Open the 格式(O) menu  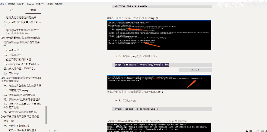pyautogui.click(x=30, y=4)
